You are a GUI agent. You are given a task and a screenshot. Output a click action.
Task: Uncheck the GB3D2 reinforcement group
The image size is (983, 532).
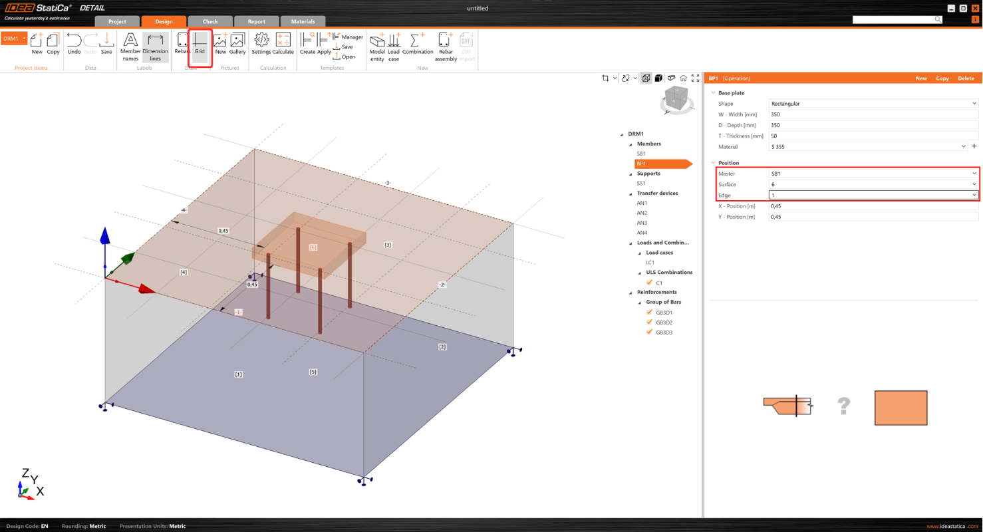[650, 322]
